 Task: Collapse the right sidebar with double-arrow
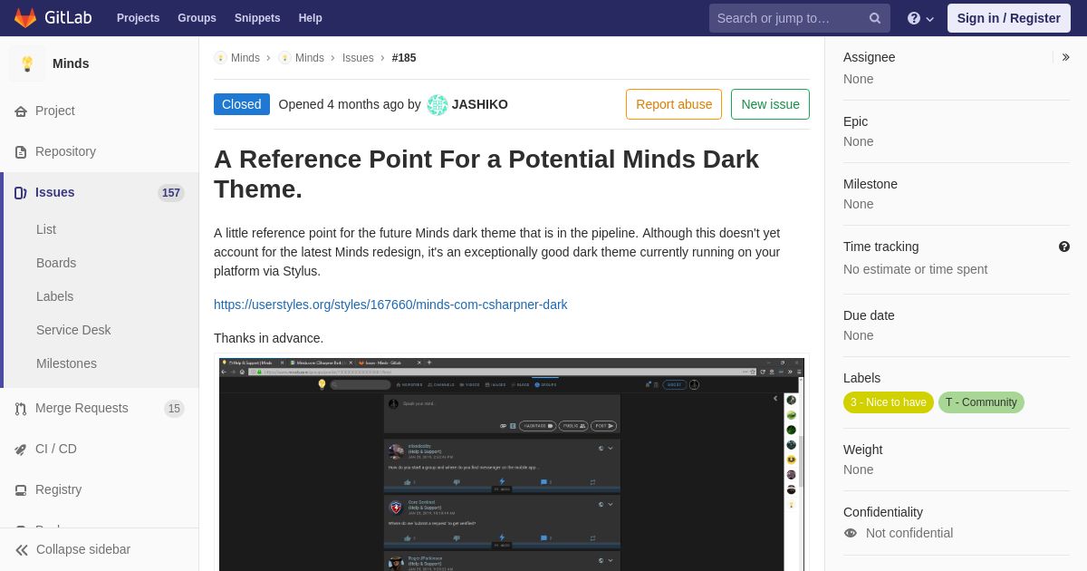[x=1065, y=57]
